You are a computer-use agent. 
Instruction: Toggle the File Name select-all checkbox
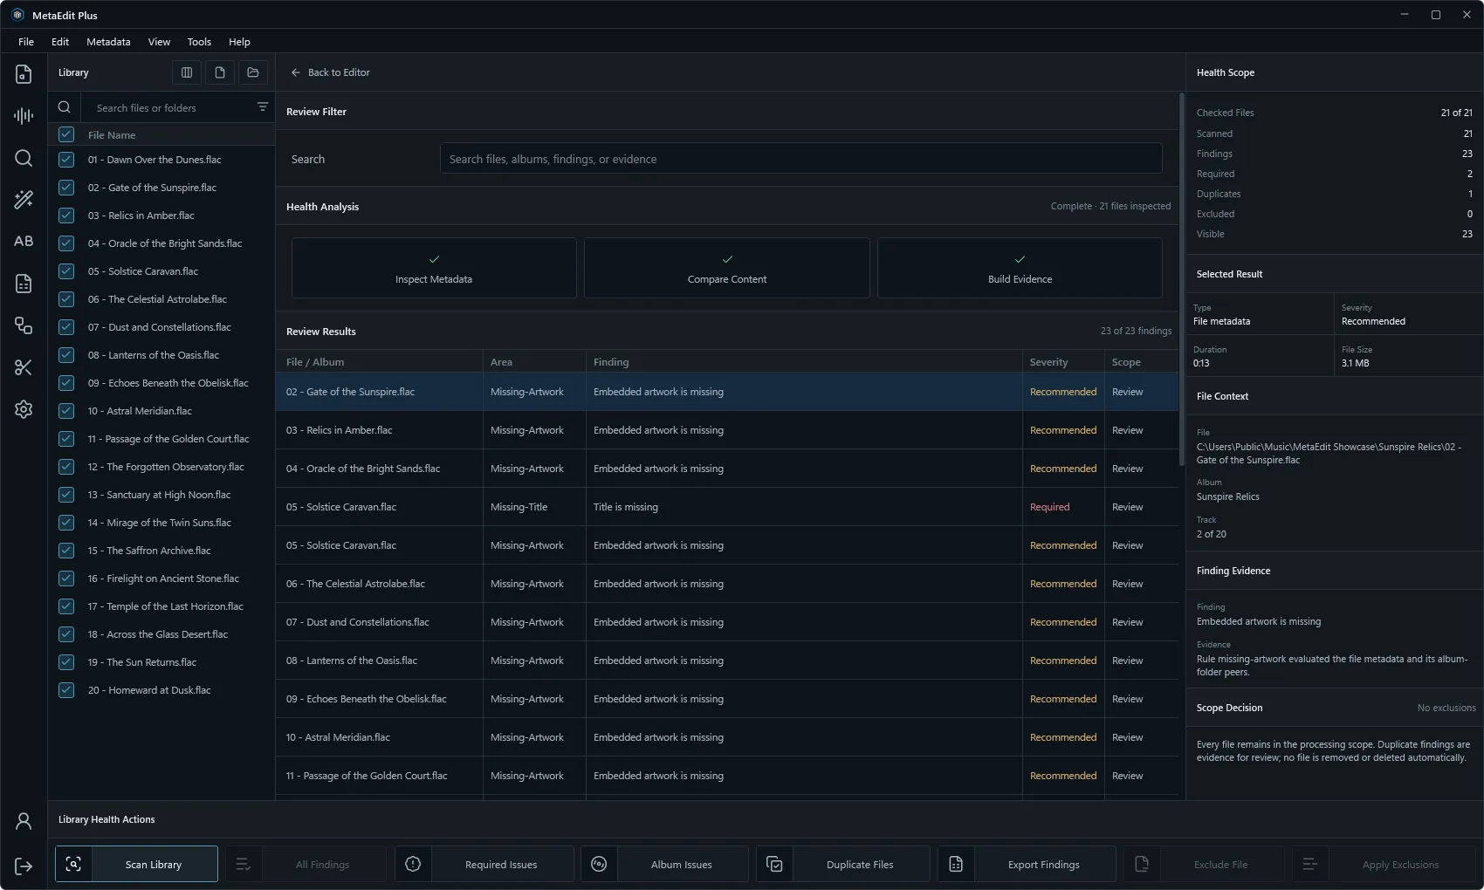(x=66, y=134)
